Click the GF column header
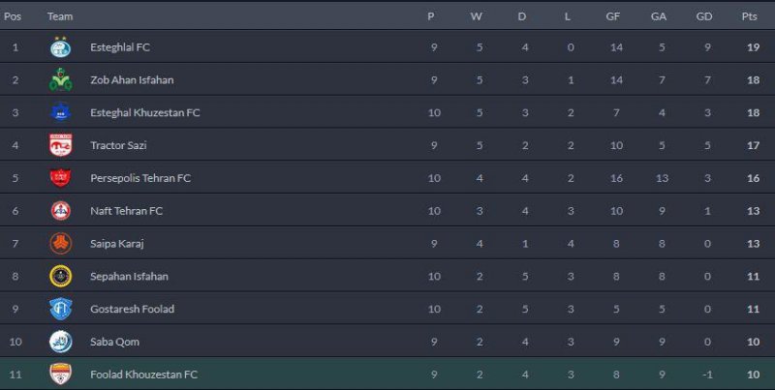The width and height of the screenshot is (775, 390). pyautogui.click(x=613, y=16)
